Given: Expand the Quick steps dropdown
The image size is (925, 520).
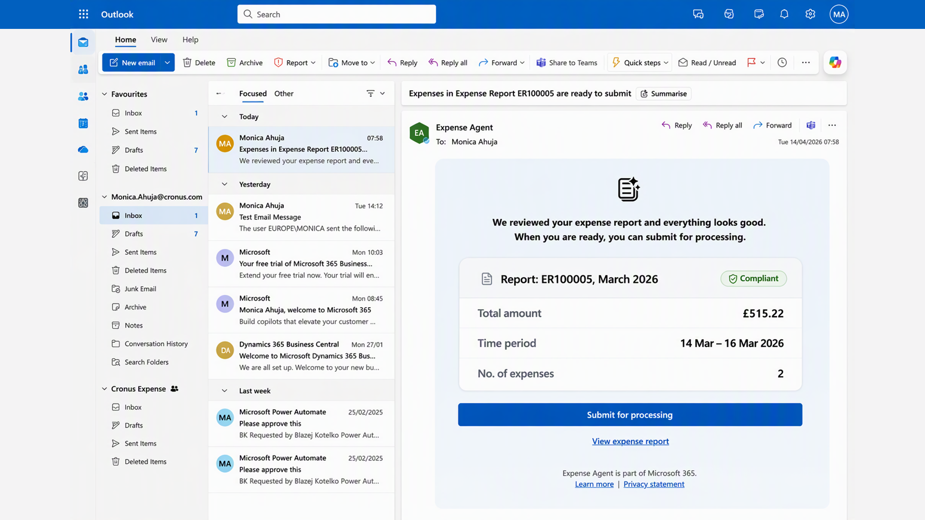Looking at the screenshot, I should pyautogui.click(x=666, y=63).
